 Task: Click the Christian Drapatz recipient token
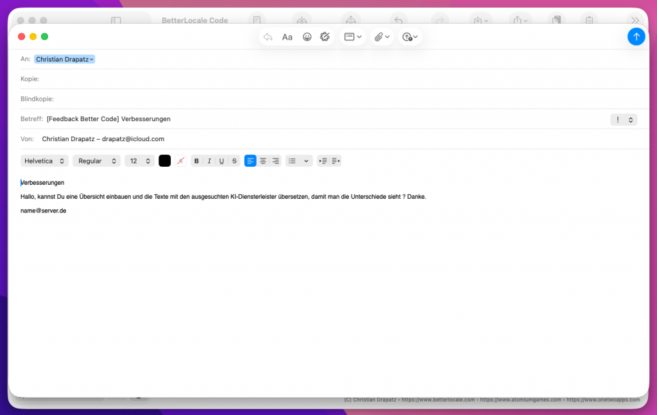[64, 59]
